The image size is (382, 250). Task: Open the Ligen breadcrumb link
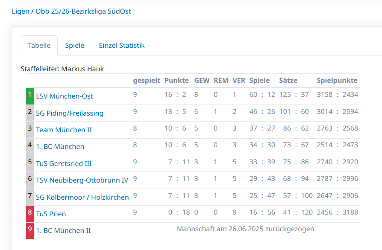click(21, 12)
